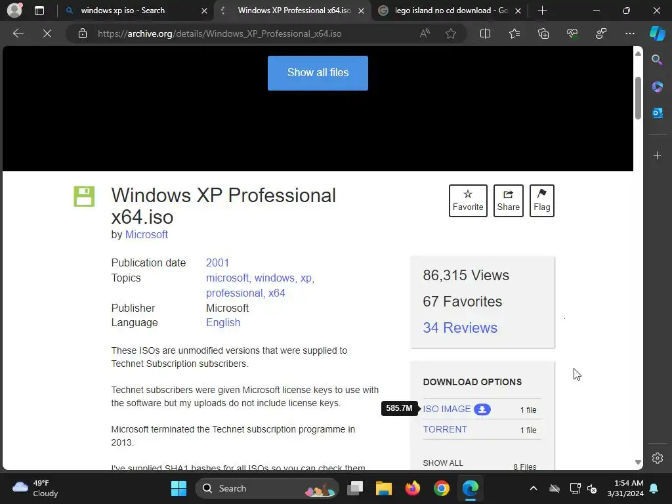
Task: Open Windows Start menu
Action: [x=178, y=488]
